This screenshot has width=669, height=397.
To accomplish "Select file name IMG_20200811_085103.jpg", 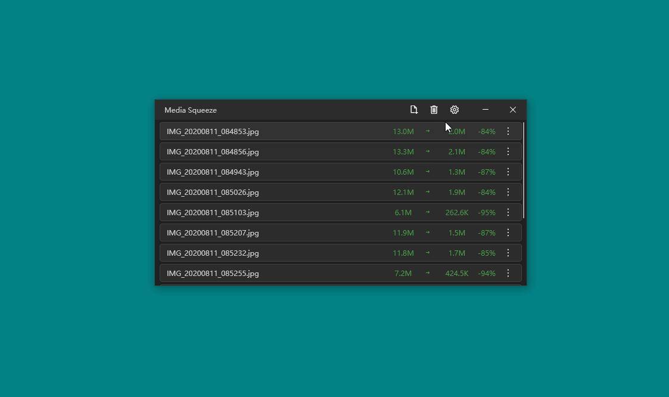I will point(213,213).
